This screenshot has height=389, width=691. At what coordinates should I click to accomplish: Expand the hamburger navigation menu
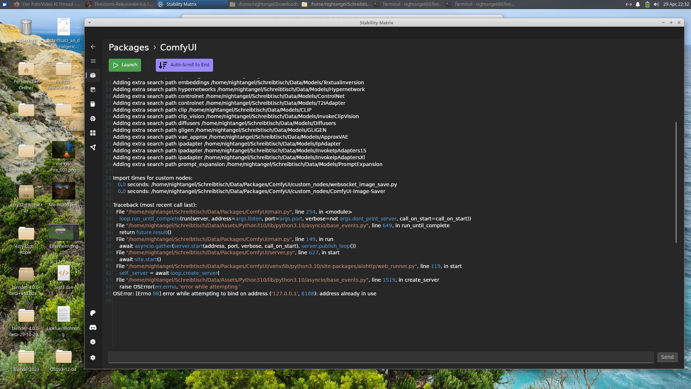[93, 61]
